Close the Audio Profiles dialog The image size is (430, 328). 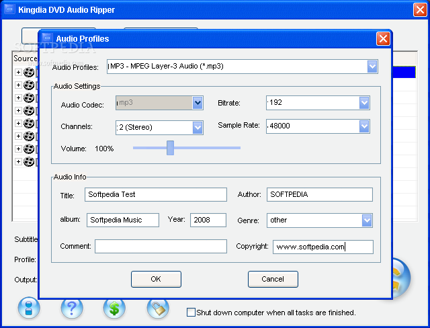pos(383,39)
